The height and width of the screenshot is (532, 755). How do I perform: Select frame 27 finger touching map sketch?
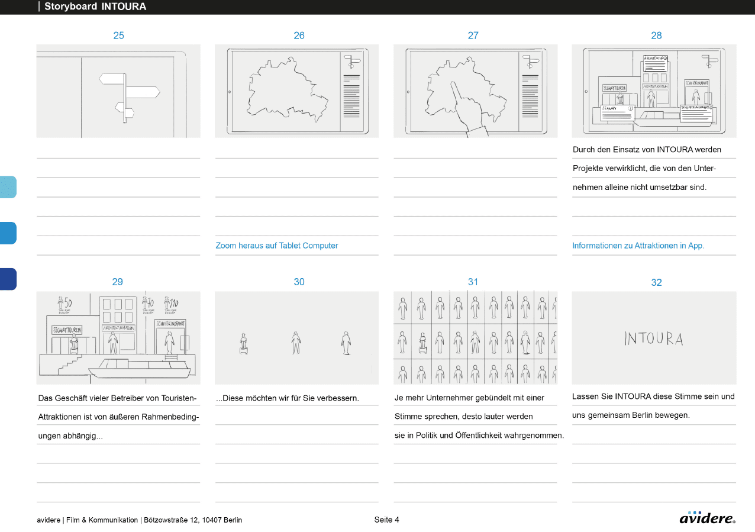(475, 91)
